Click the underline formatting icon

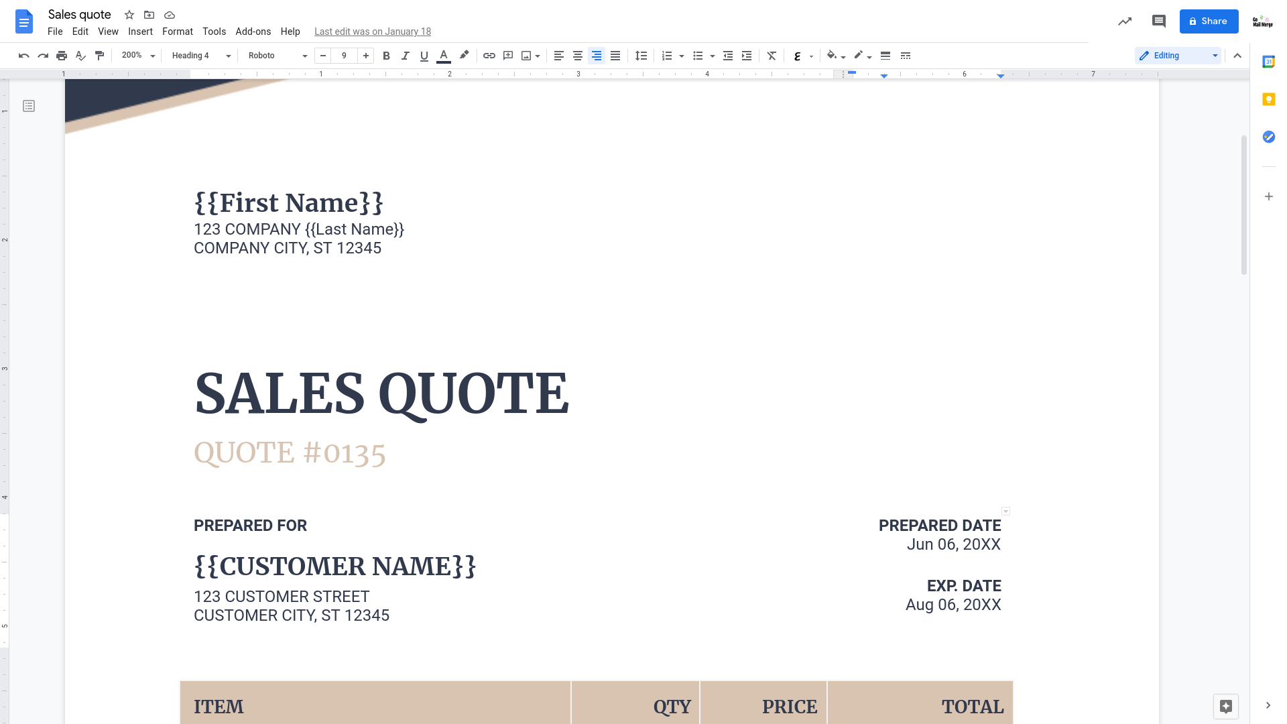(424, 55)
